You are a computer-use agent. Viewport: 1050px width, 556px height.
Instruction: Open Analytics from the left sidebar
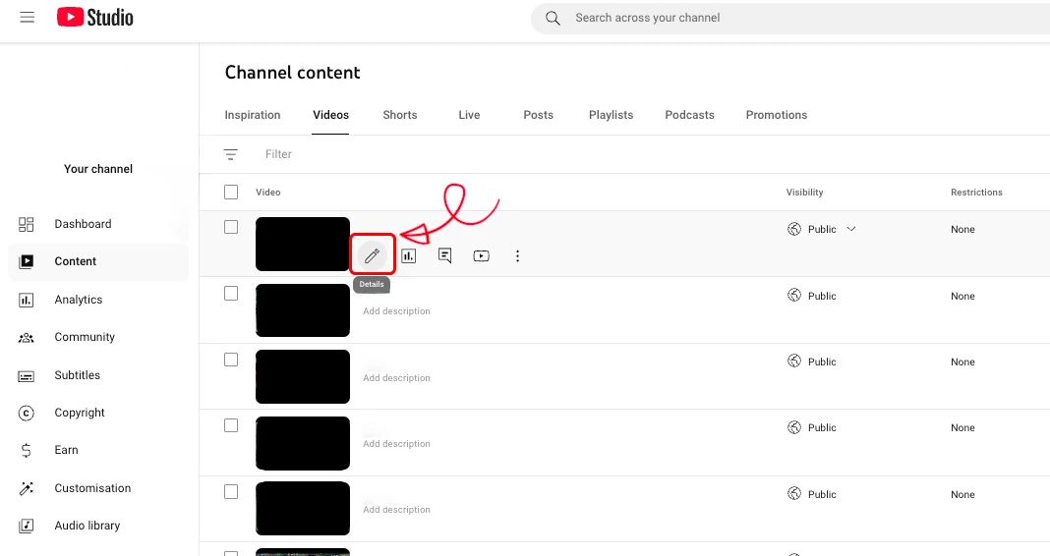coord(79,300)
